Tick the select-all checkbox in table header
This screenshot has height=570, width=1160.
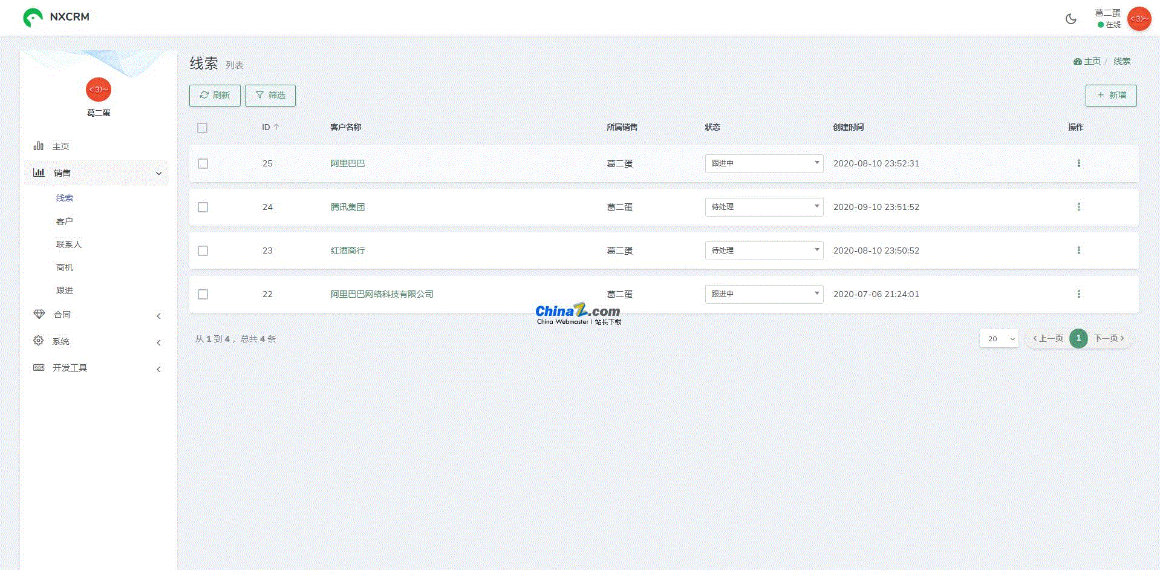pyautogui.click(x=202, y=128)
